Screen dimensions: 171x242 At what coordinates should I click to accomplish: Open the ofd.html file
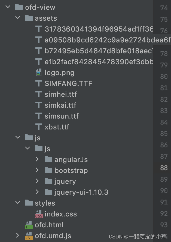coord(49,225)
